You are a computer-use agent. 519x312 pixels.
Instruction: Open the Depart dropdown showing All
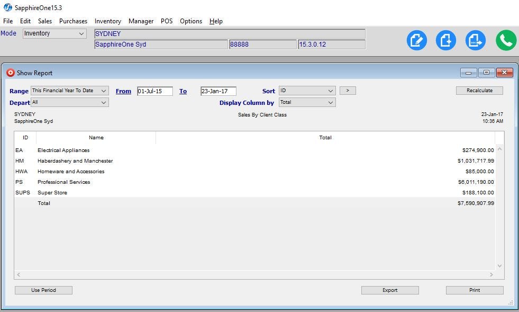pyautogui.click(x=69, y=102)
